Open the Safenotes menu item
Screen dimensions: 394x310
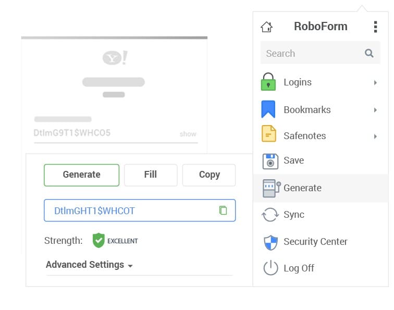click(x=320, y=136)
